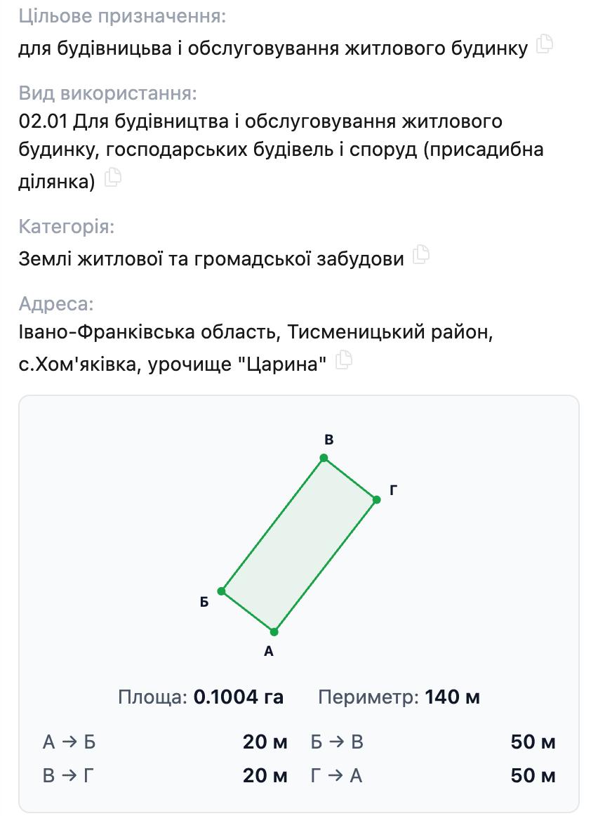The height and width of the screenshot is (816, 598).
Task: Select vertex В on the parcel diagram
Action: (324, 458)
